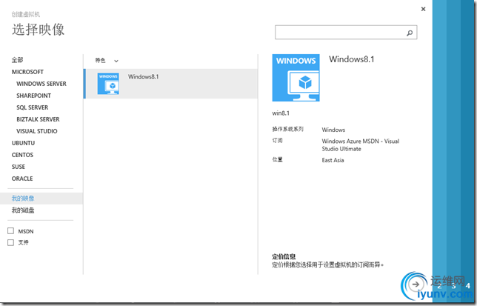Enable the MSDN checkbox
The image size is (477, 306).
[10, 231]
